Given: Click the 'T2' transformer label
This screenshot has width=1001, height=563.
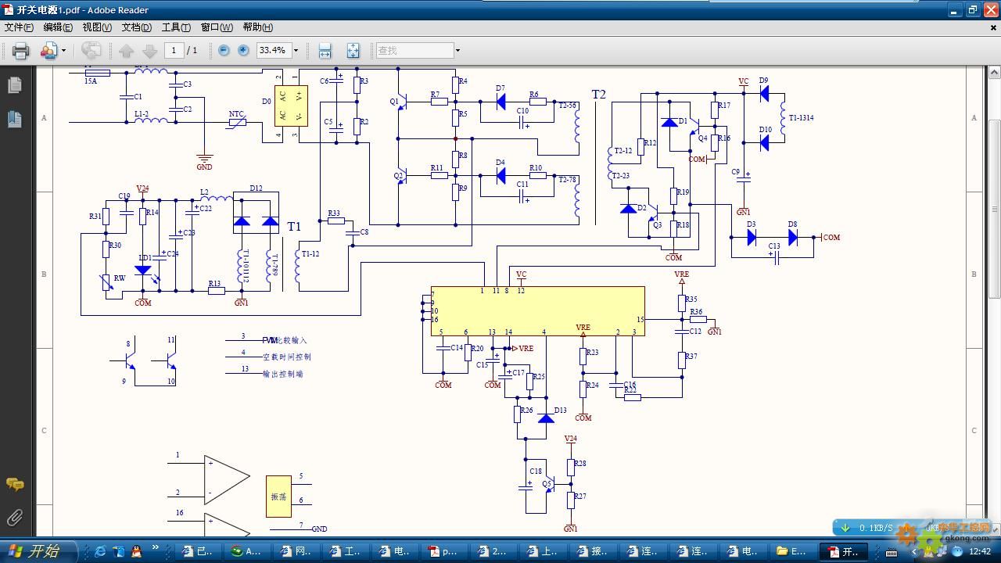Looking at the screenshot, I should pyautogui.click(x=598, y=95).
